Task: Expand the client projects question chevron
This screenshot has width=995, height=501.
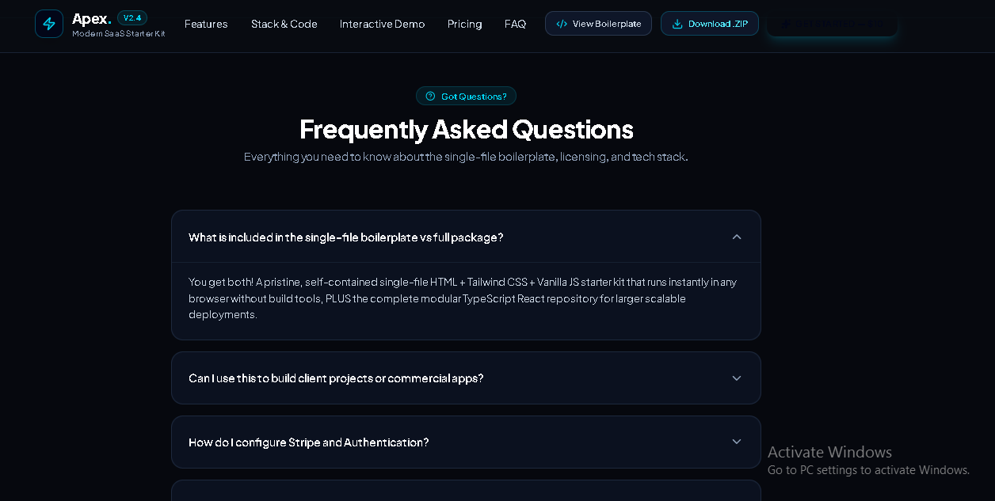Action: click(x=737, y=378)
